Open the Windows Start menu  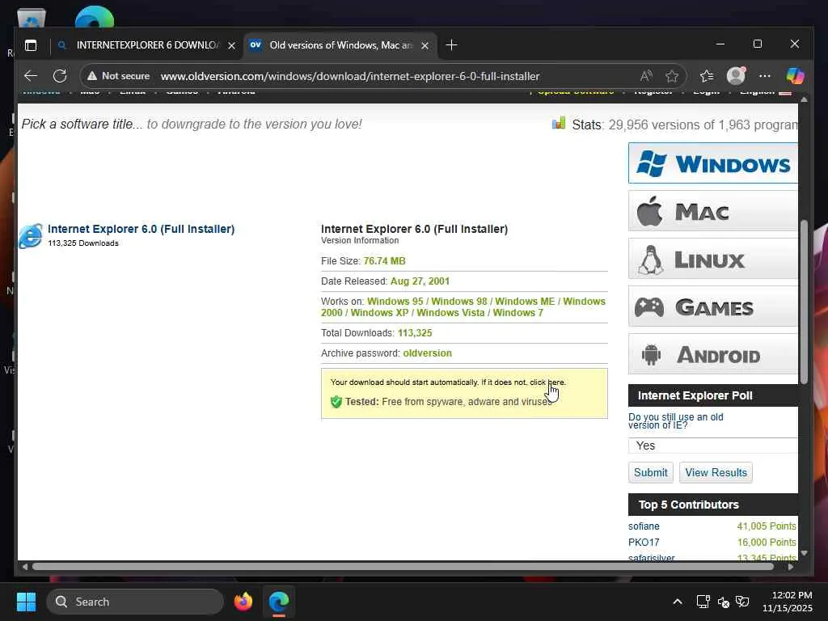pyautogui.click(x=26, y=602)
